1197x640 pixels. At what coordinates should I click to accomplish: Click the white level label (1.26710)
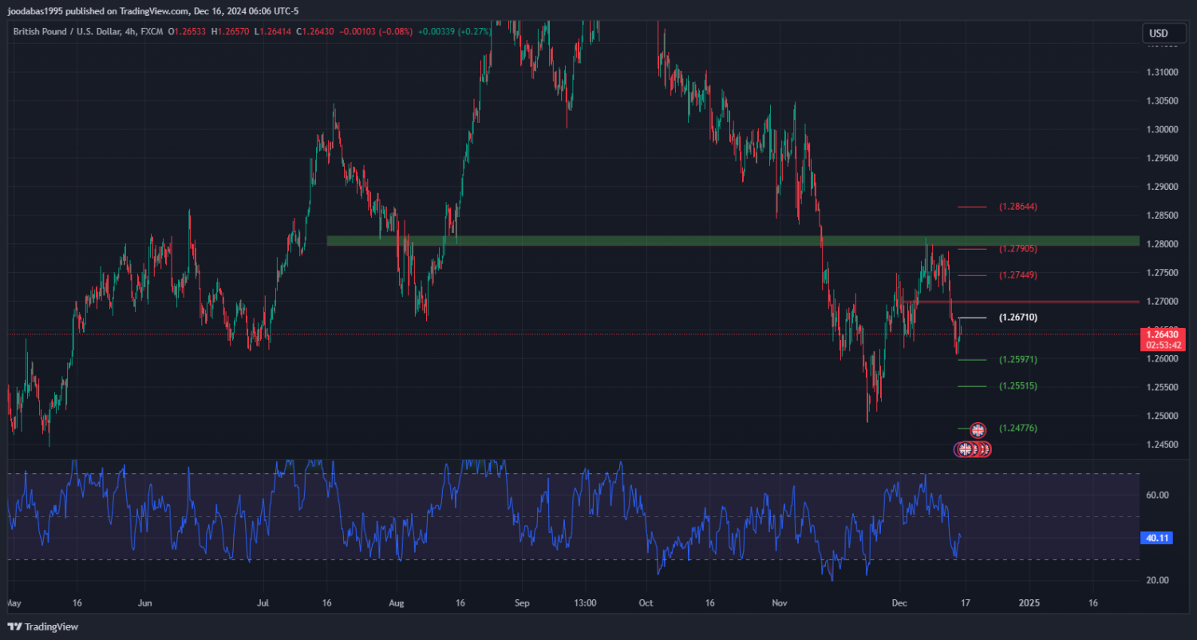(1017, 318)
